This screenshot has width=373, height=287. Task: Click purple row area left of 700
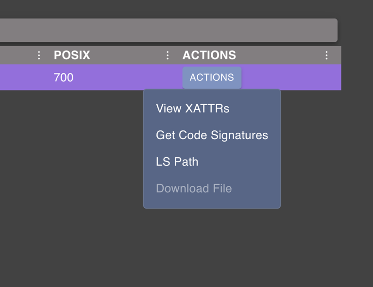(24, 77)
